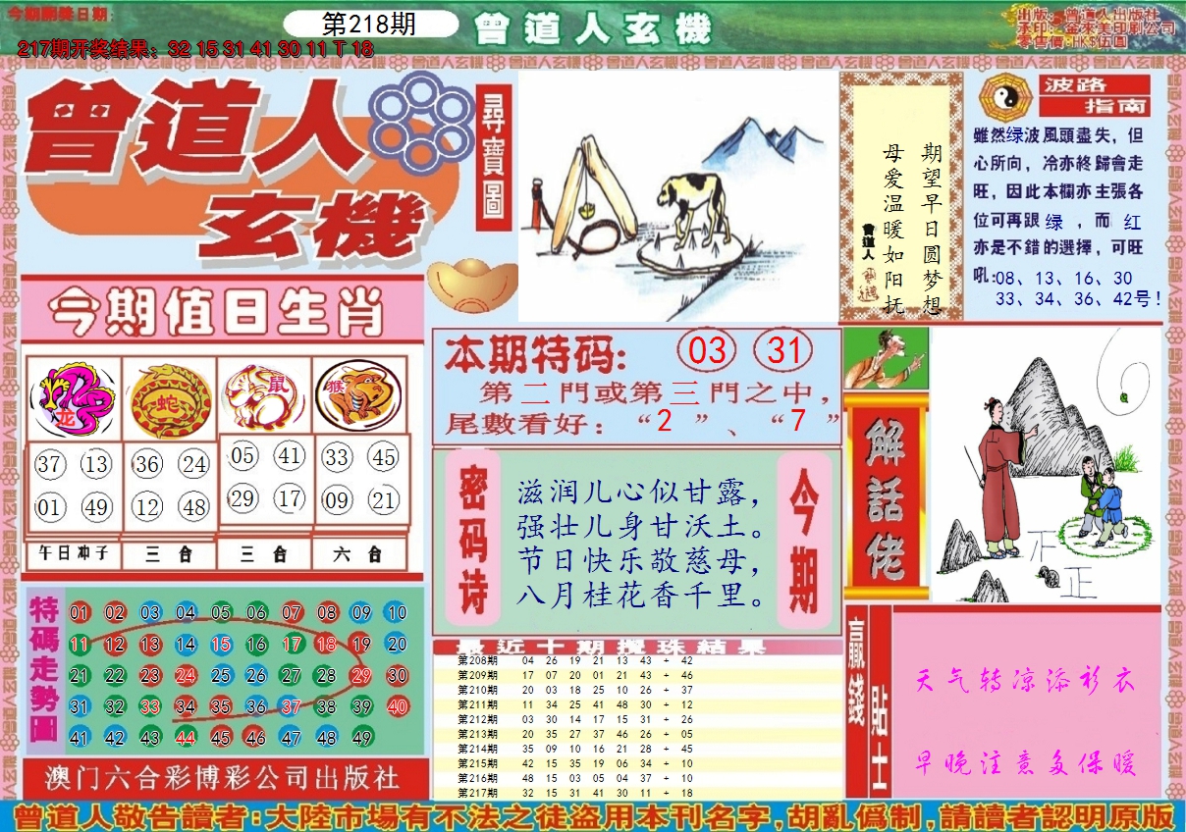Click the 六合 label under the monkey column
Screen dimensions: 1186x832
click(359, 554)
